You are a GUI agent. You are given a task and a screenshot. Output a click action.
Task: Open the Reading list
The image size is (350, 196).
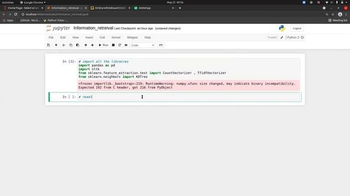pos(338,20)
